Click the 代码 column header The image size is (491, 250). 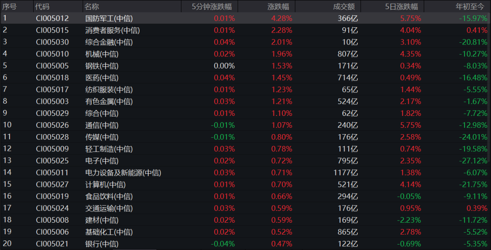point(42,6)
